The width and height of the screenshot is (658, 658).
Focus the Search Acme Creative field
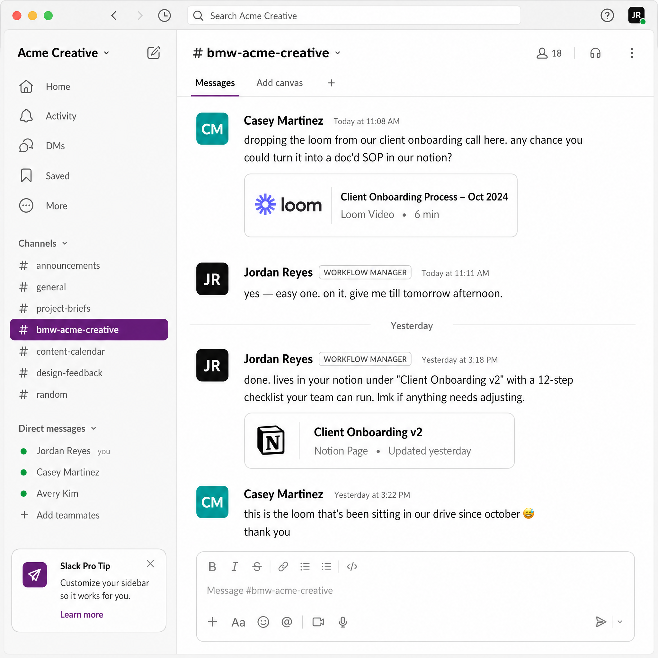pos(354,16)
